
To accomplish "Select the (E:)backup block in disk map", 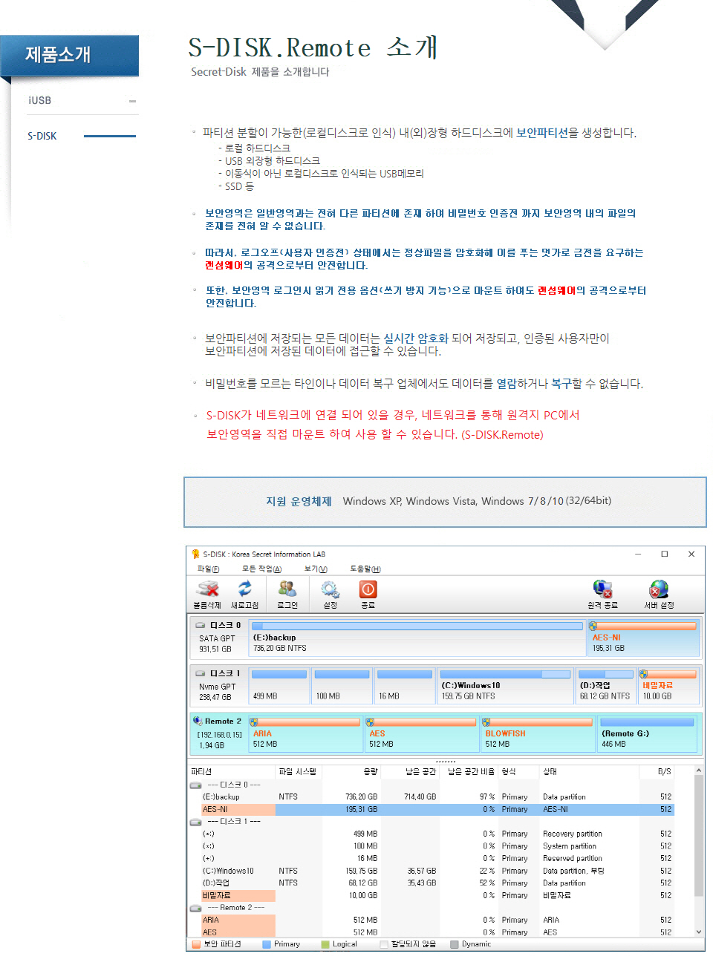I will tap(417, 638).
